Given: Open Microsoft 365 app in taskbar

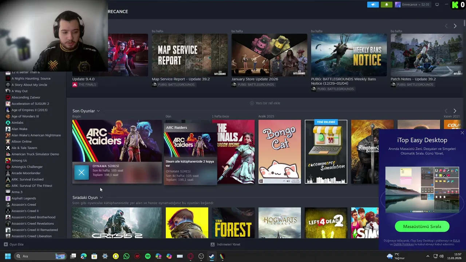Looking at the screenshot, I should point(158,256).
